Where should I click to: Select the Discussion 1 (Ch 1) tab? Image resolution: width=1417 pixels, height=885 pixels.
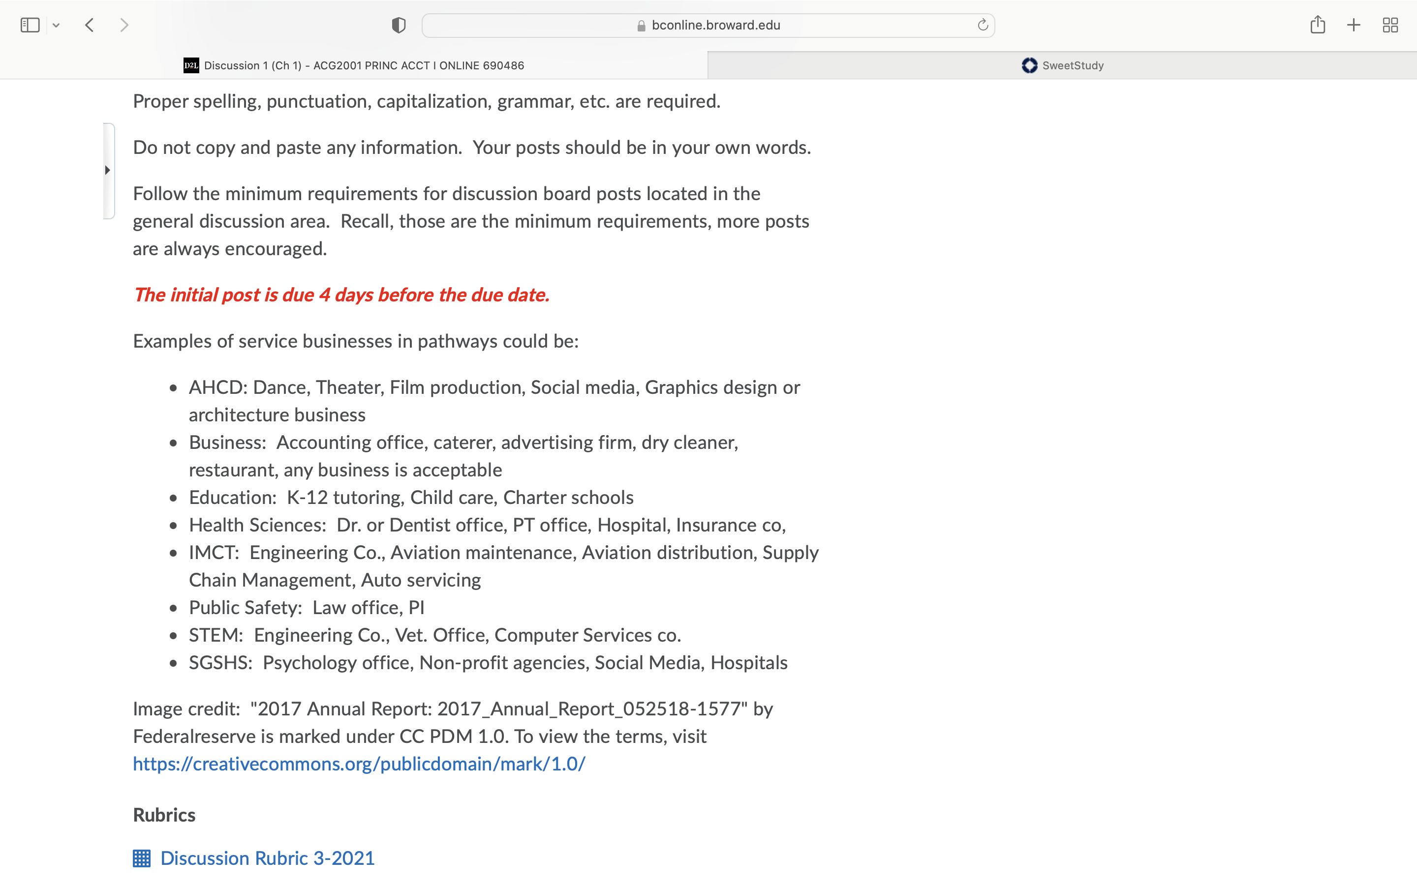[354, 65]
